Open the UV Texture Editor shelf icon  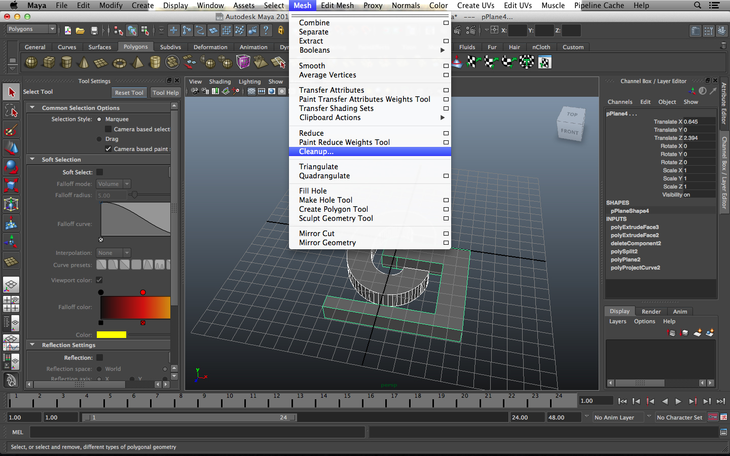click(544, 62)
